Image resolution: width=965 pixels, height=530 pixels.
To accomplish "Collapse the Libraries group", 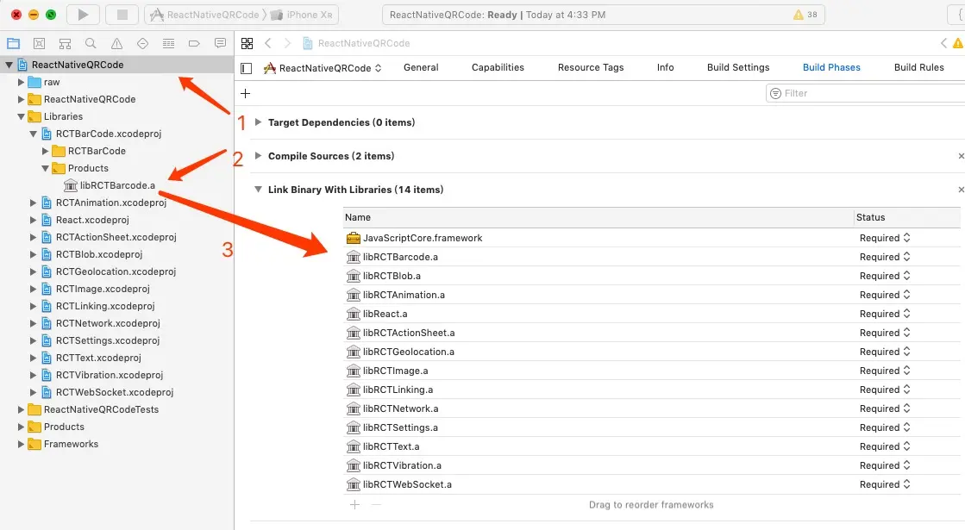I will (21, 116).
